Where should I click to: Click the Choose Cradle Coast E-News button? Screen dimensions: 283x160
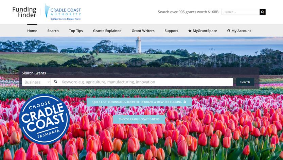(x=139, y=119)
